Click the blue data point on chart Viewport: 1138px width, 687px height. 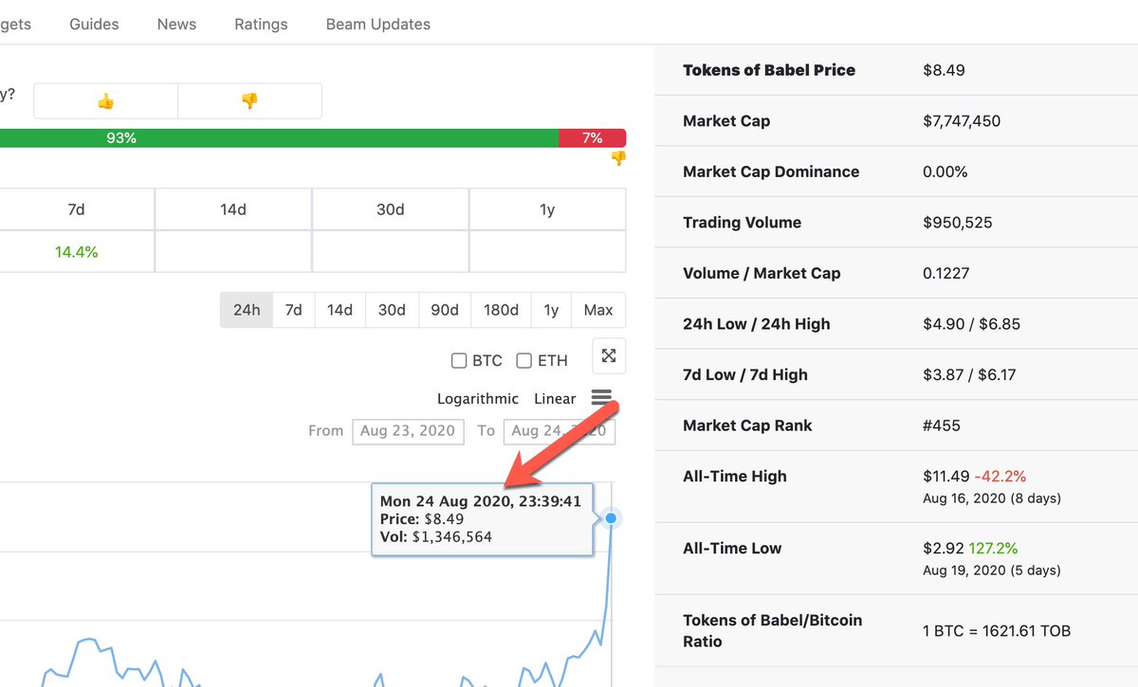(x=611, y=518)
